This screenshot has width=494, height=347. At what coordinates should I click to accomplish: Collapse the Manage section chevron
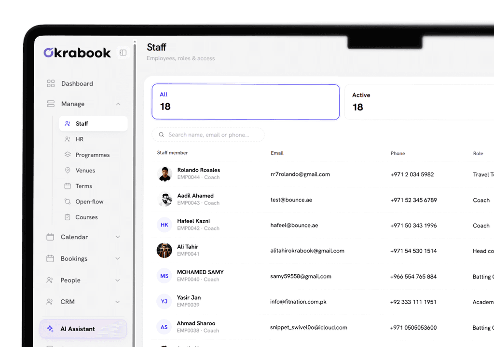coord(118,104)
